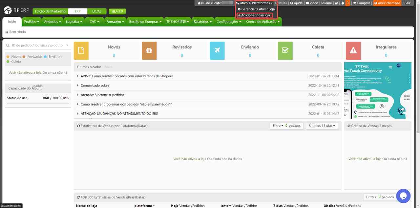Expand the Últimos 15 dias dropdown
Screen dimensions: 420x208
(x=322, y=126)
